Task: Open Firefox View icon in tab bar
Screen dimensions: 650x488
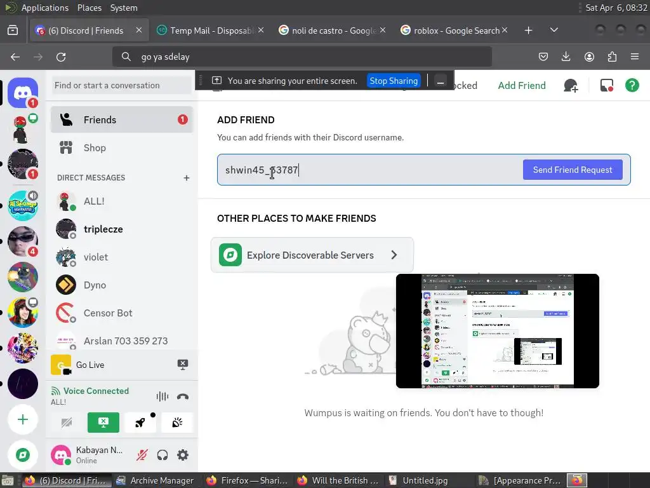Action: click(x=13, y=30)
